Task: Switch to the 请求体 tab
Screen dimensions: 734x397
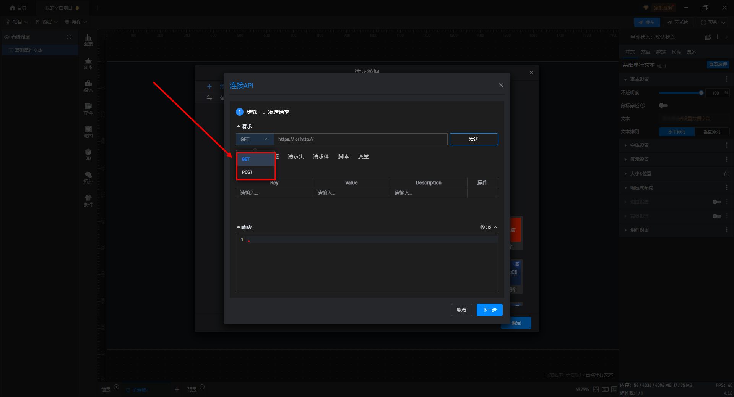Action: tap(321, 157)
